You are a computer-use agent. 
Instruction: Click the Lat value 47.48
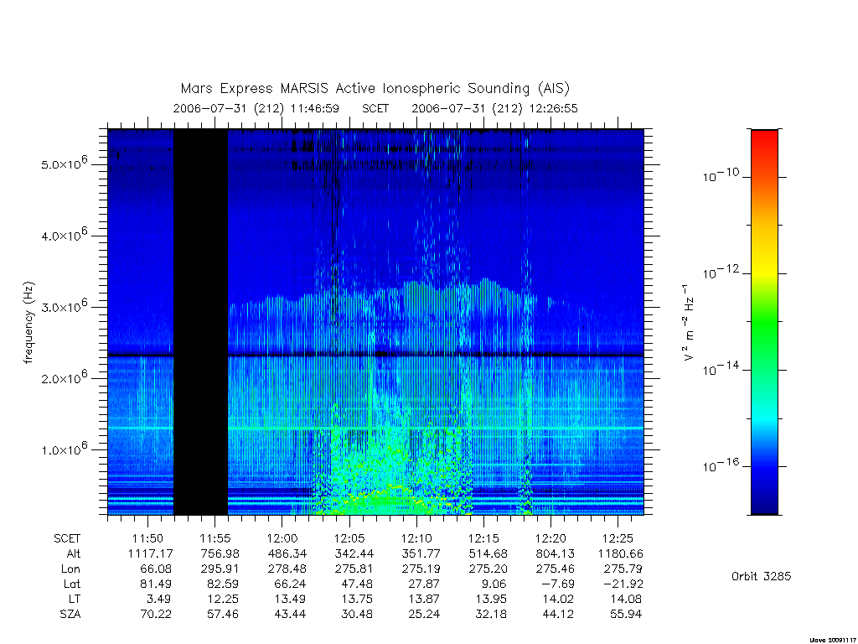coord(357,584)
